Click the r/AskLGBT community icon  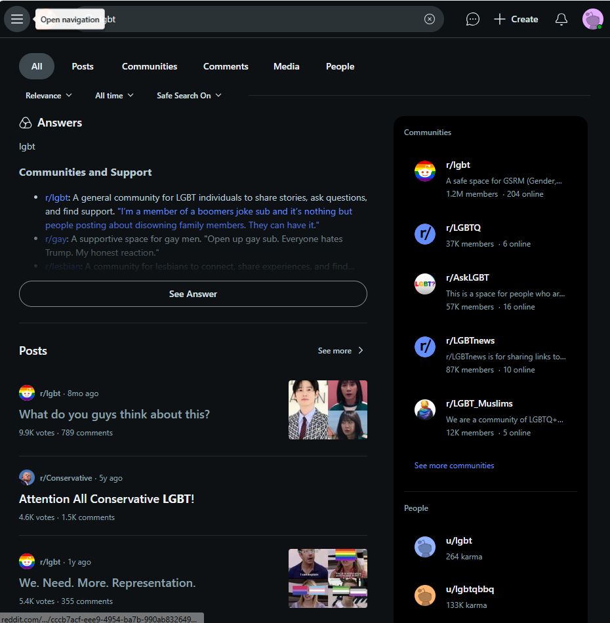[425, 284]
